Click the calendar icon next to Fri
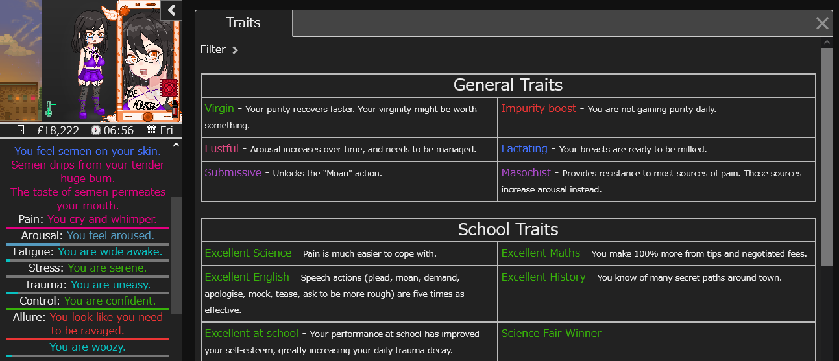 (151, 130)
